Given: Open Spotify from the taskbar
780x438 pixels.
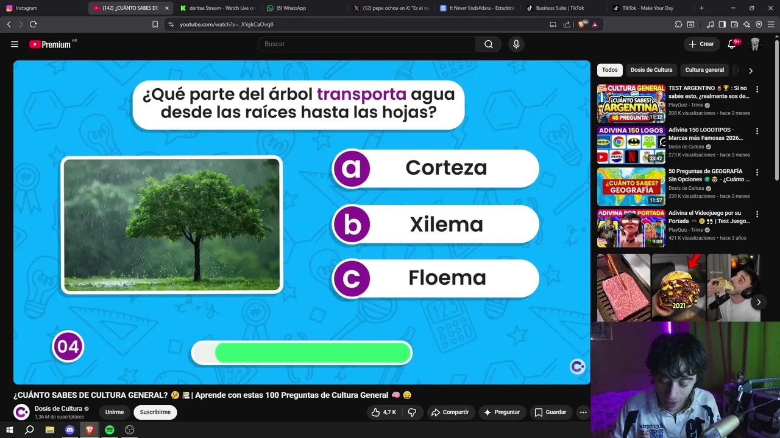Looking at the screenshot, I should (110, 430).
